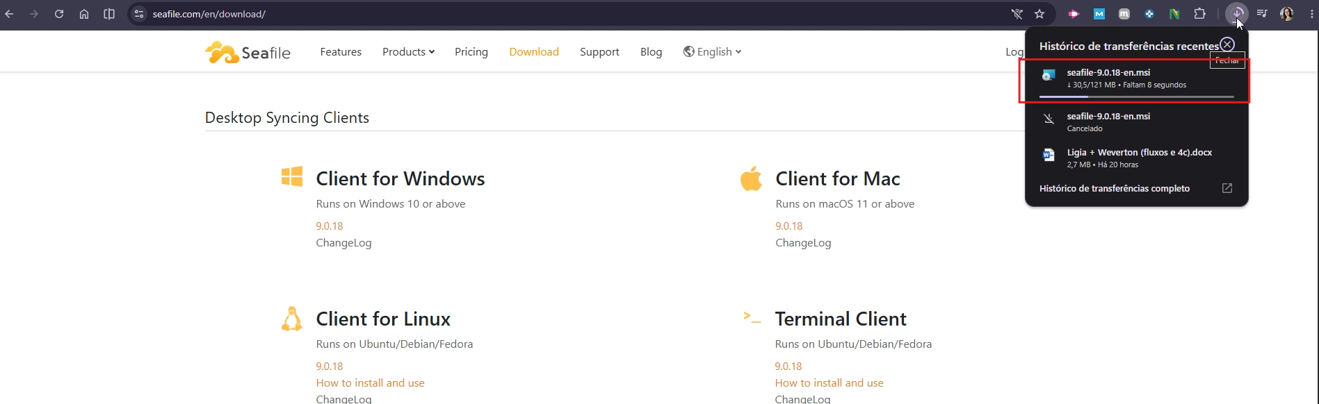Visit the Blog page

click(651, 52)
